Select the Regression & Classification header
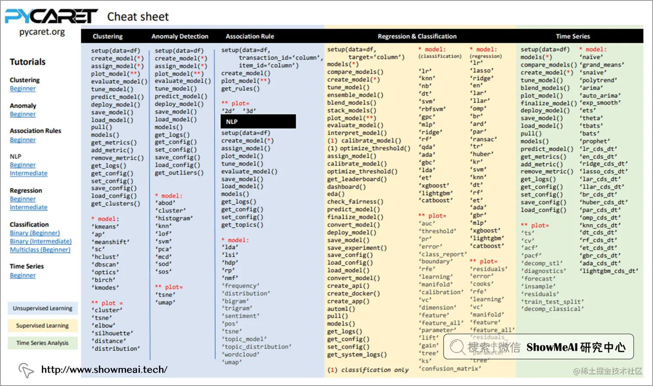This screenshot has width=653, height=386. (417, 37)
